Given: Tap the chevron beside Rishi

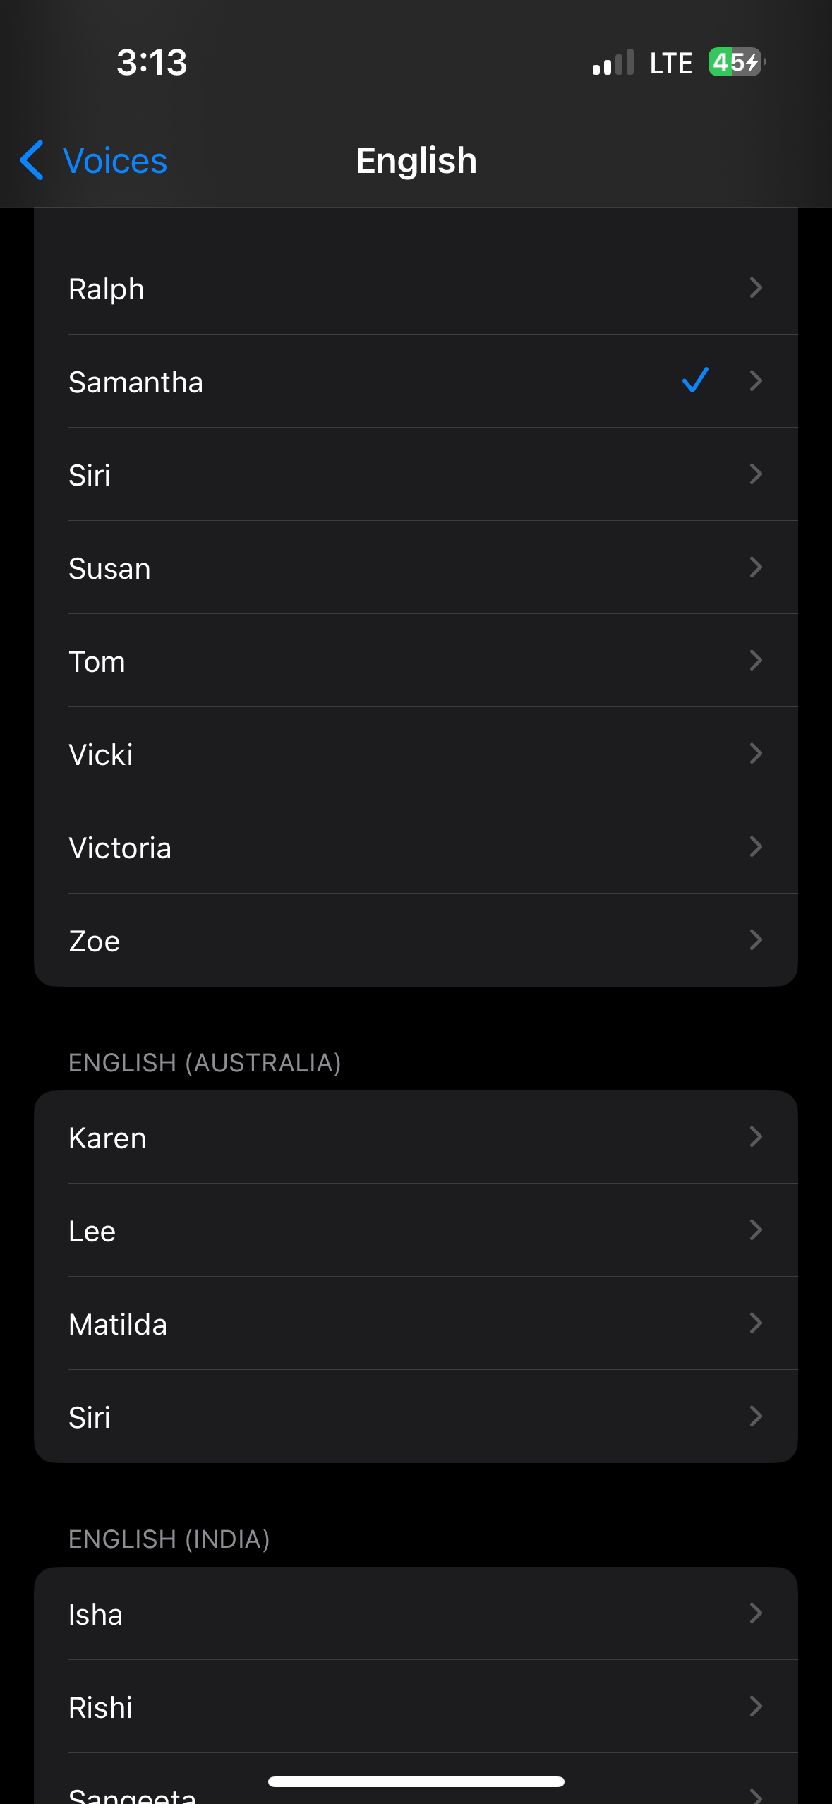Looking at the screenshot, I should coord(756,1707).
